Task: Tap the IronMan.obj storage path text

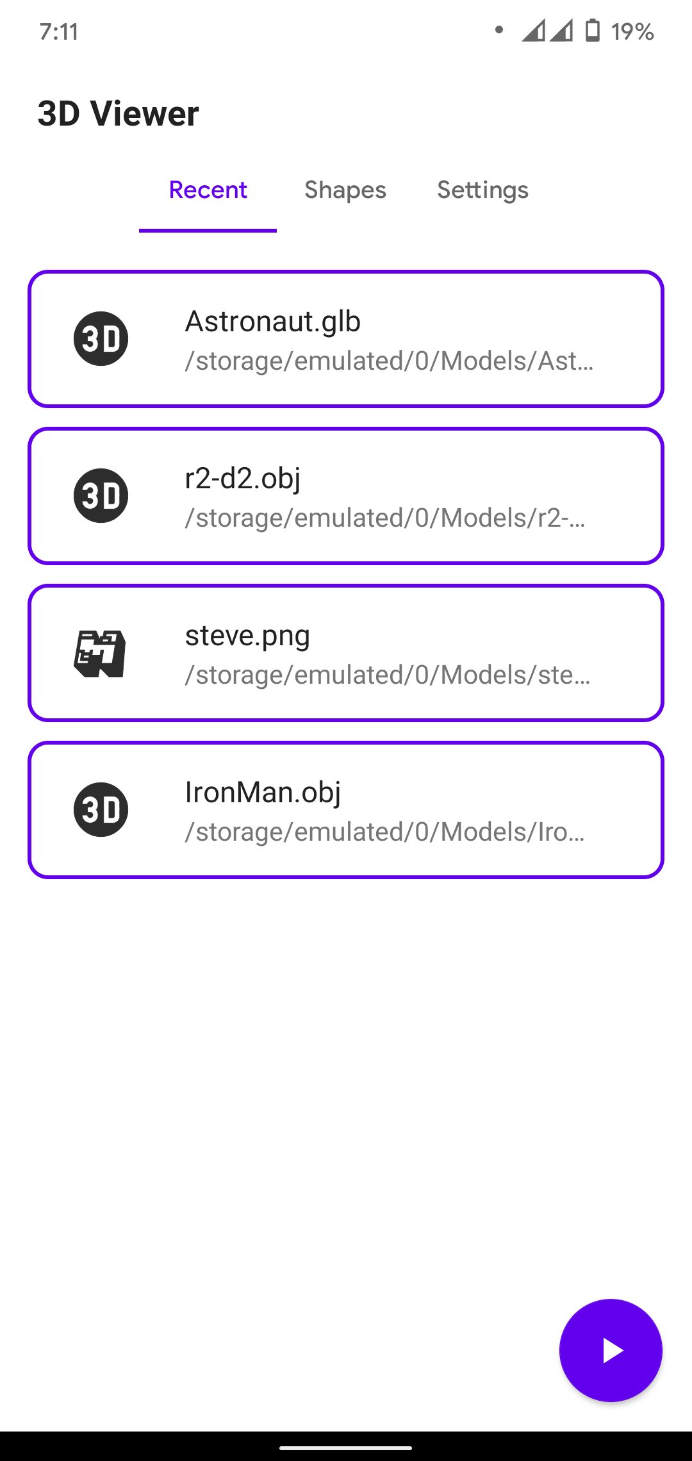Action: [x=384, y=832]
